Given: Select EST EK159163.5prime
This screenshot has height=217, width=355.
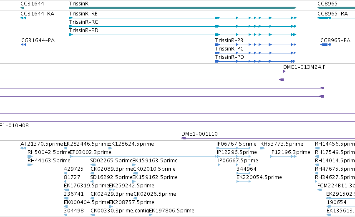Looking at the screenshot, I should (x=155, y=161).
